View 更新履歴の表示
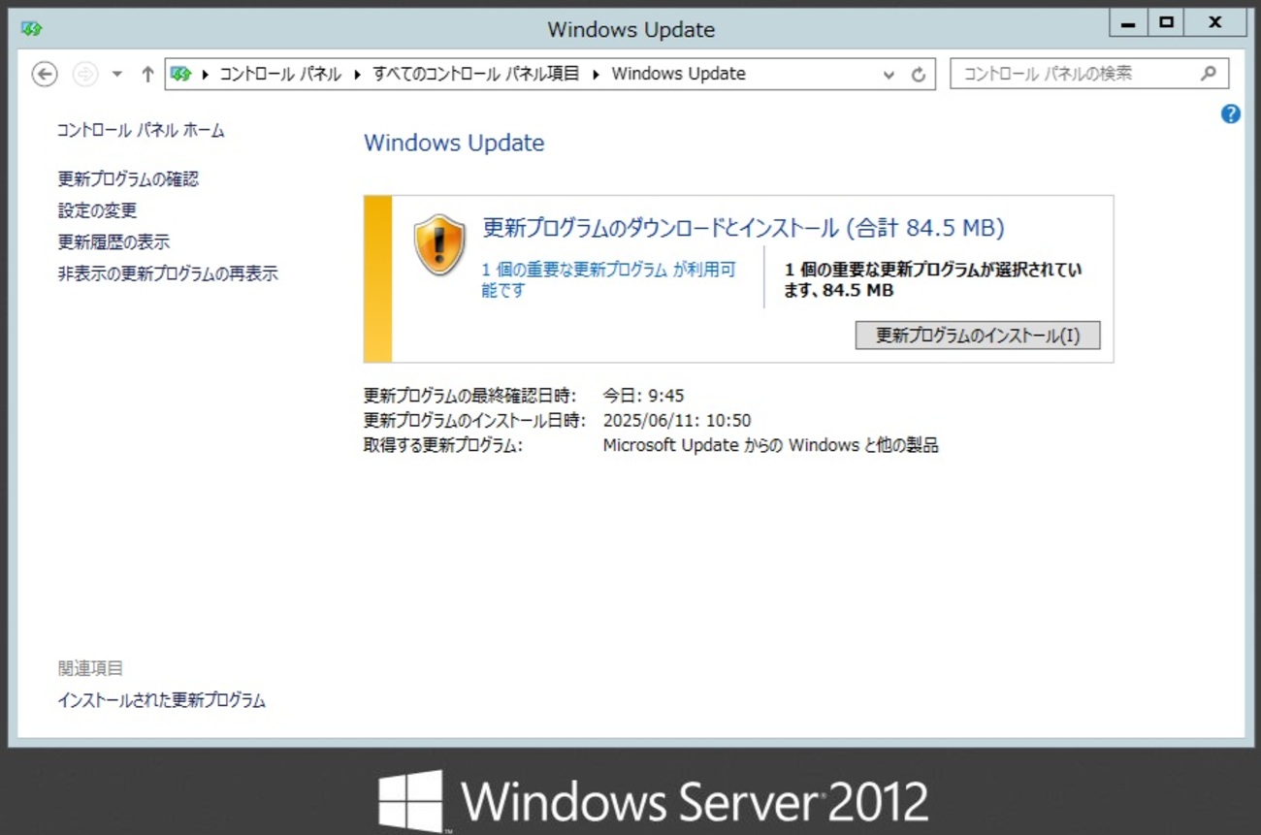Screen dimensions: 1261x835 pyautogui.click(x=113, y=242)
